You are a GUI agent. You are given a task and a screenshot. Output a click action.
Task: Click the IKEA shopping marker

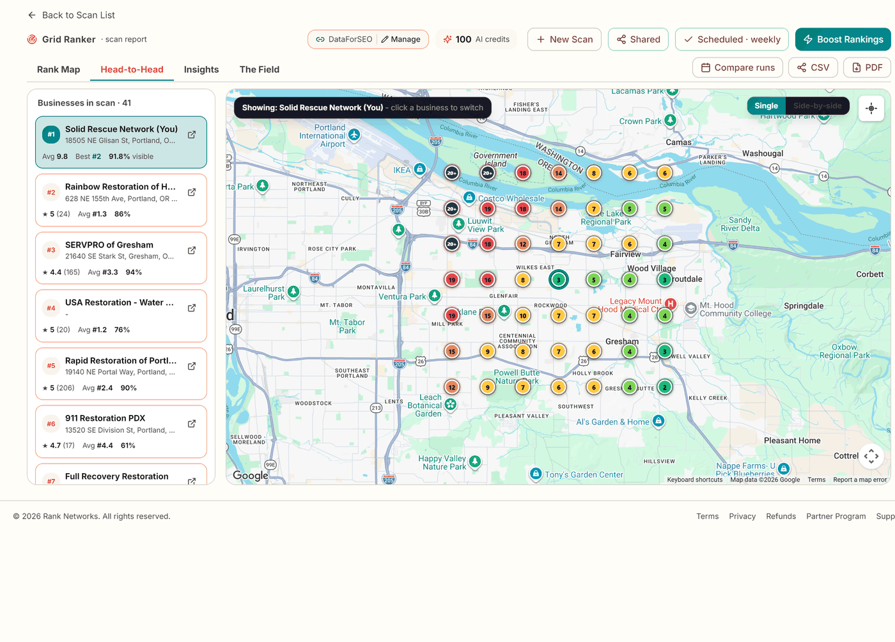click(x=420, y=169)
